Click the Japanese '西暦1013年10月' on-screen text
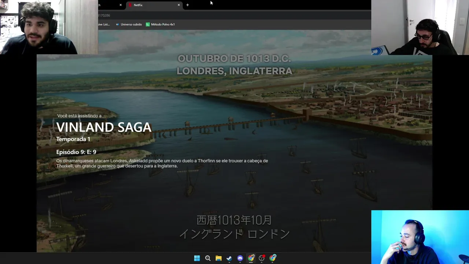 [x=234, y=220]
